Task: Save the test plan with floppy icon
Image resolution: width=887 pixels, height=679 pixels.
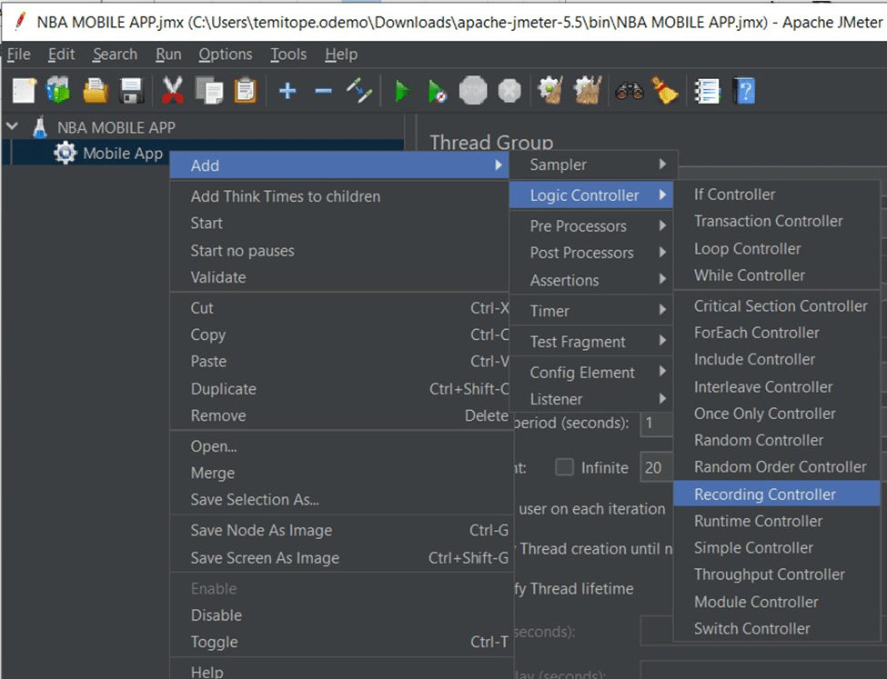Action: point(131,91)
